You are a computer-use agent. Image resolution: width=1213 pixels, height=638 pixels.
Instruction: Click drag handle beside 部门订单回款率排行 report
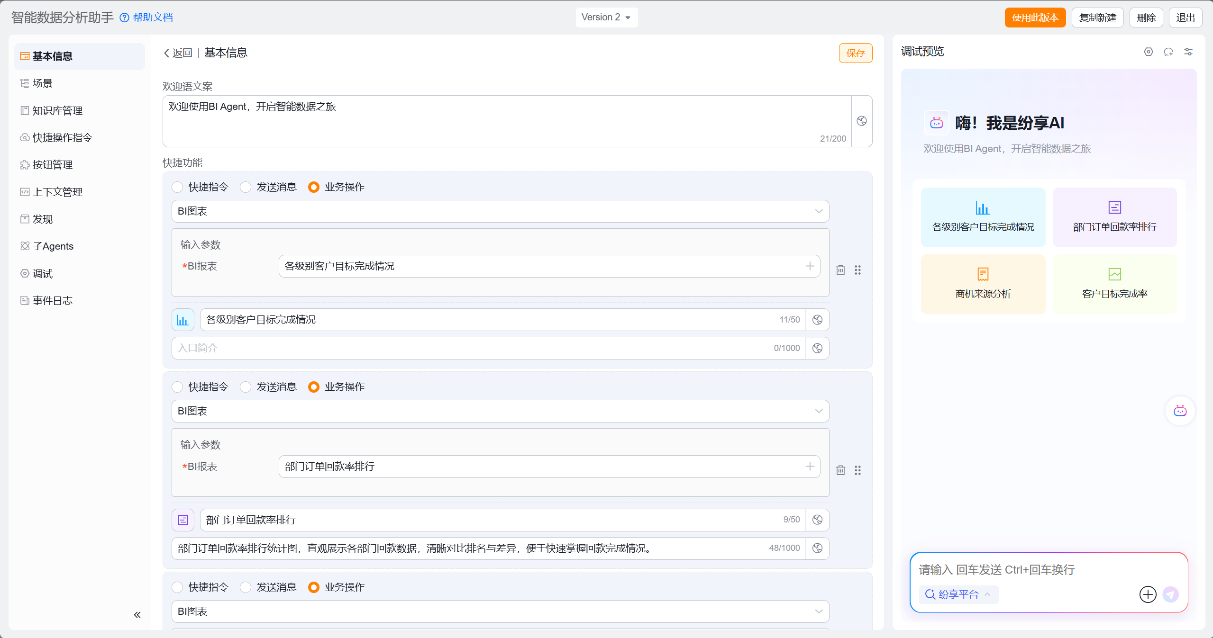(x=857, y=470)
